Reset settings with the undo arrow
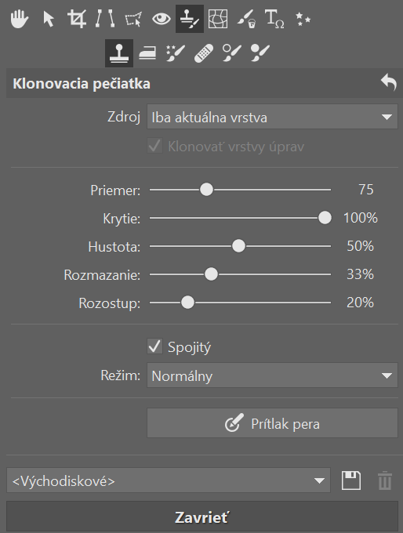 tap(389, 82)
